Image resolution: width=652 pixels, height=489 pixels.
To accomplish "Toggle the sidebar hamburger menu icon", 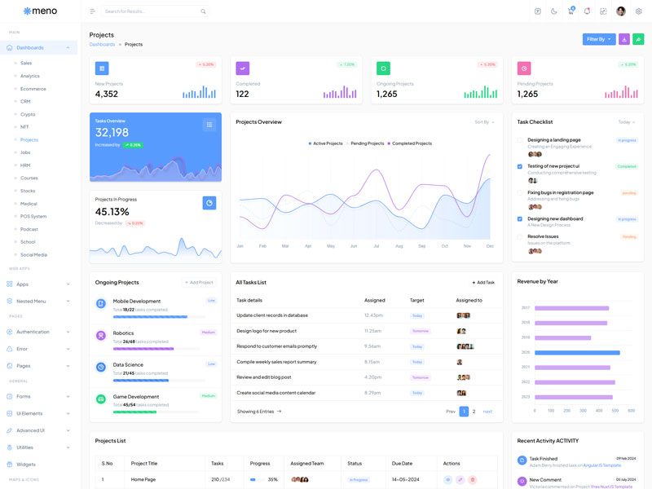I will [92, 11].
